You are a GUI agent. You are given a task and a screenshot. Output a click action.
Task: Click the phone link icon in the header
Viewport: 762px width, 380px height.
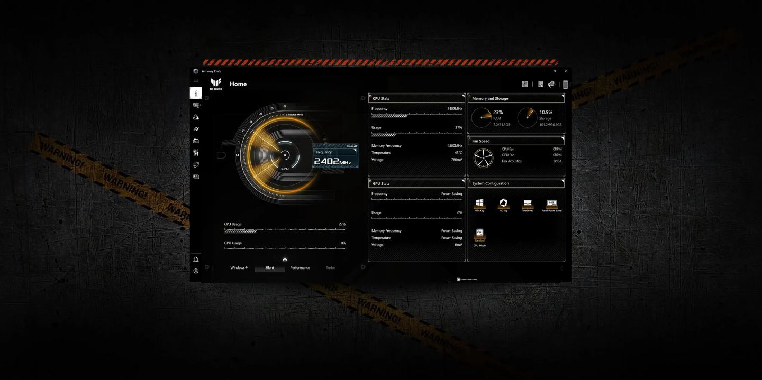pos(565,84)
